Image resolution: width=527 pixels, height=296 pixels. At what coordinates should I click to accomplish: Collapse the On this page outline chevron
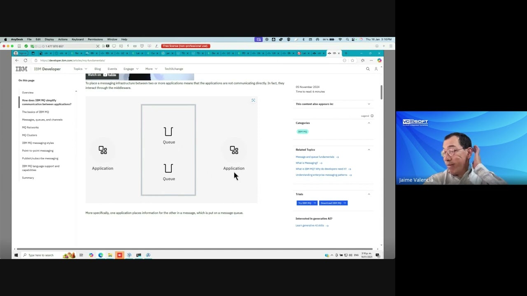pos(76,91)
